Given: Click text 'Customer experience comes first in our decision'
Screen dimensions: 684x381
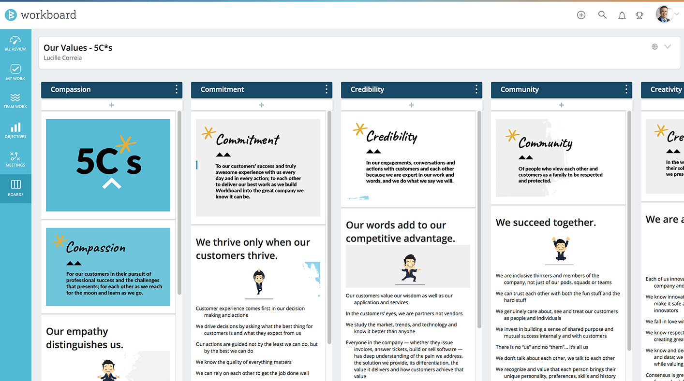Looking at the screenshot, I should click(250, 309).
